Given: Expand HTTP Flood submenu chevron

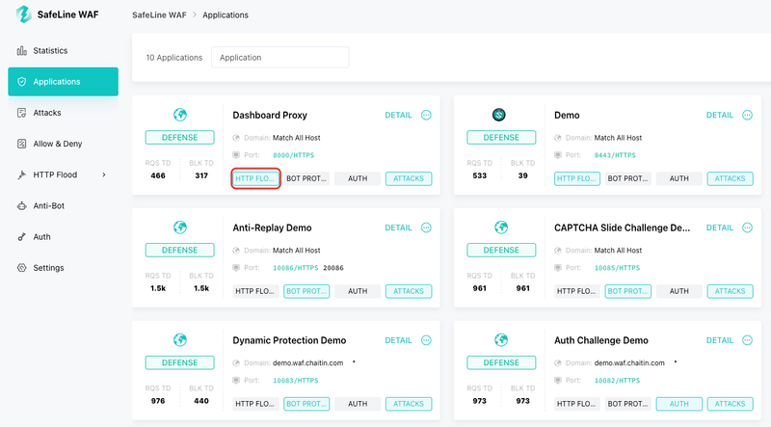Looking at the screenshot, I should click(104, 174).
